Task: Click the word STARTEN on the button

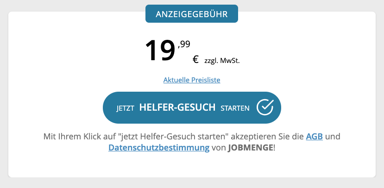Action: pos(235,108)
